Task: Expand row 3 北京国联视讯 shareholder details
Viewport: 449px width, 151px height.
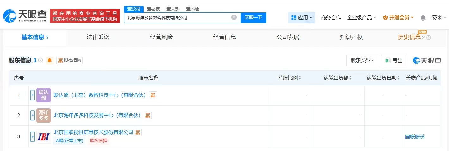Action: pyautogui.click(x=33, y=136)
